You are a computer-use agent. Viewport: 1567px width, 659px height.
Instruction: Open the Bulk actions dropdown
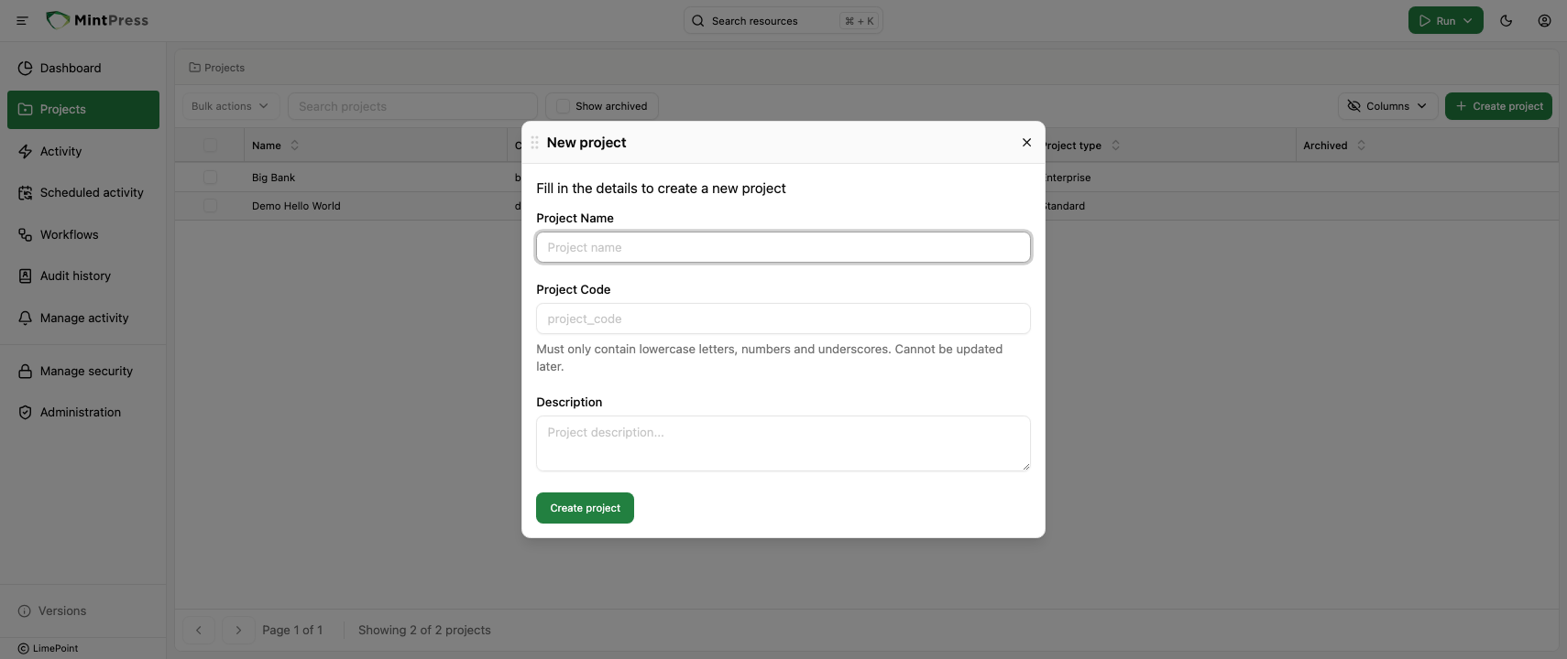tap(230, 106)
